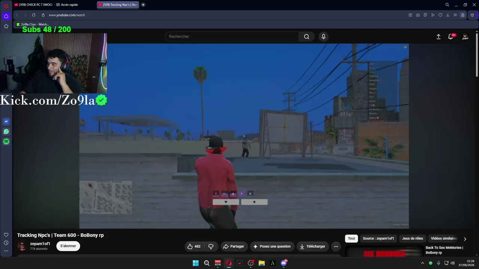Open the Opera downloads icon
This screenshot has height=269, width=479.
pos(448,15)
